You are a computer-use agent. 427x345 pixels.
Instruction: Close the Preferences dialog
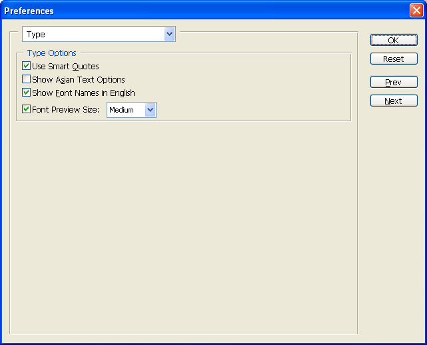point(416,11)
